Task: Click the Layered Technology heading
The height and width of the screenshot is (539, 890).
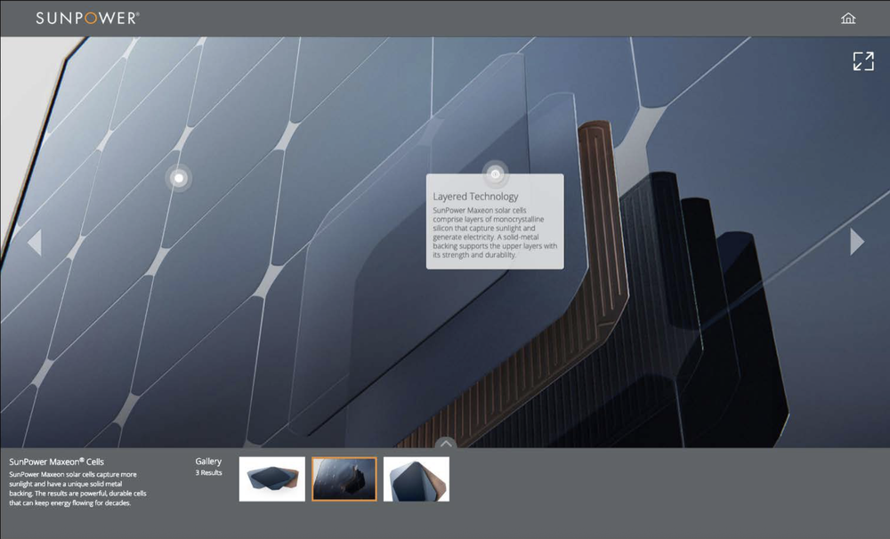Action: click(475, 197)
